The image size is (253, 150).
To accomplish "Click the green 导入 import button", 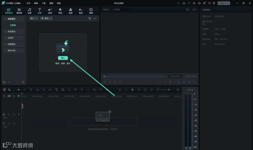I will click(x=63, y=58).
